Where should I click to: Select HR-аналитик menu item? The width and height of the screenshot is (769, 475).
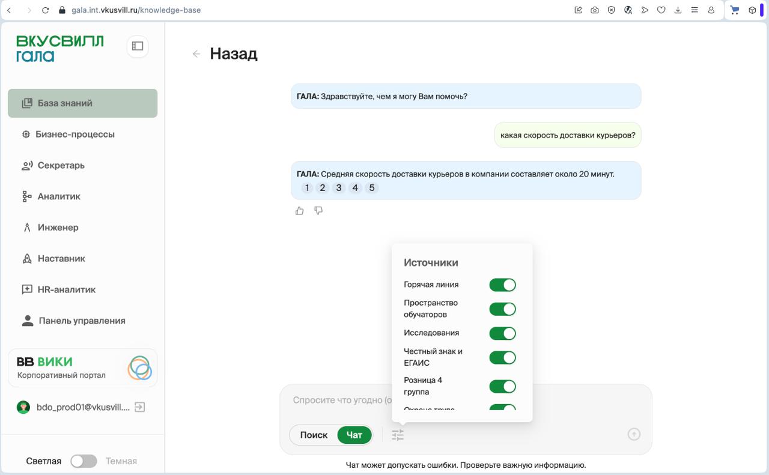(66, 289)
